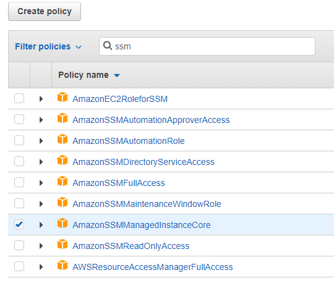334x291 pixels.
Task: Click the orange box icon for AmazonSSMReadOnlyAccess
Action: (62, 244)
